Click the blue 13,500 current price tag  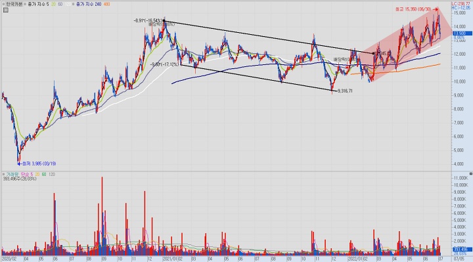click(462, 33)
